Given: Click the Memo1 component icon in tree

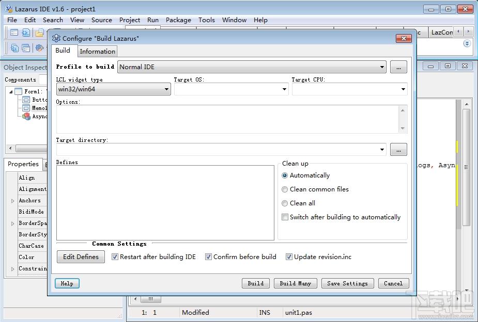Looking at the screenshot, I should (26, 108).
